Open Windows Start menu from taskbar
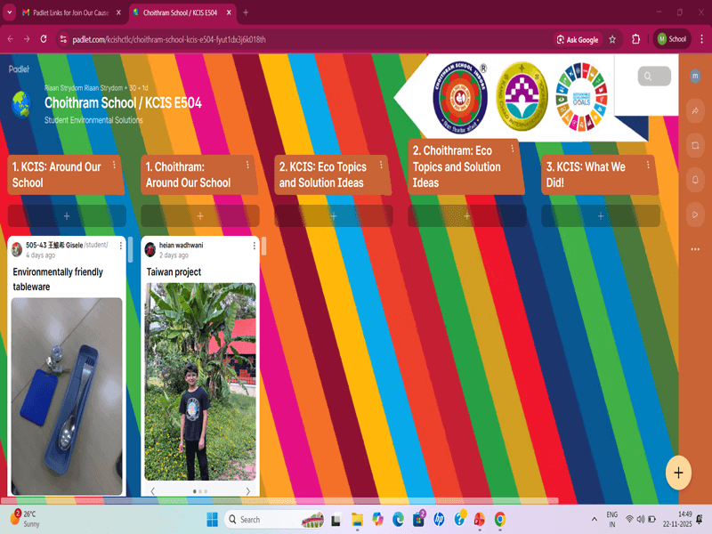Viewport: 712px width, 534px height. (212, 520)
